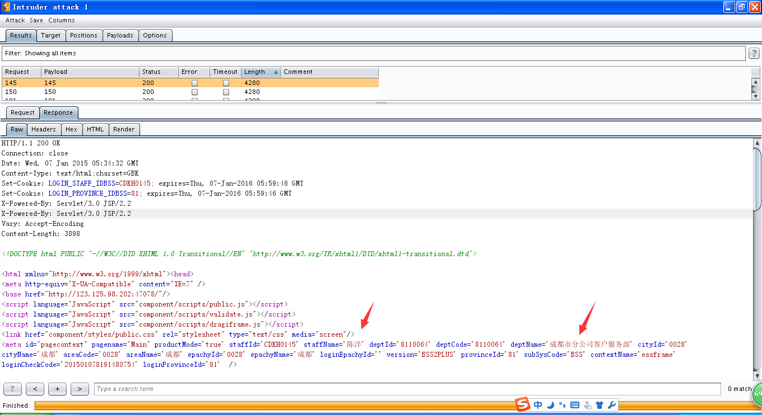The width and height of the screenshot is (762, 415).
Task: Focus the 'Type a search term' field
Action: coord(407,389)
